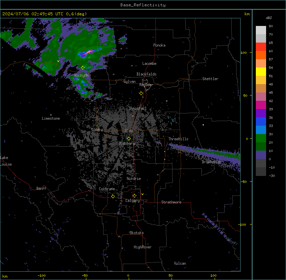Select the green 20 dBZ legend swatch

click(x=261, y=138)
